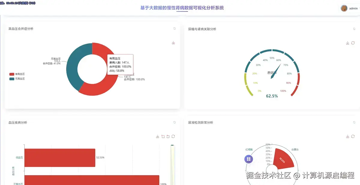Image resolution: width=360 pixels, height=185 pixels.
Task: Restore the 尿糖与肾病关联分析 gauge chart
Action: coord(353,43)
